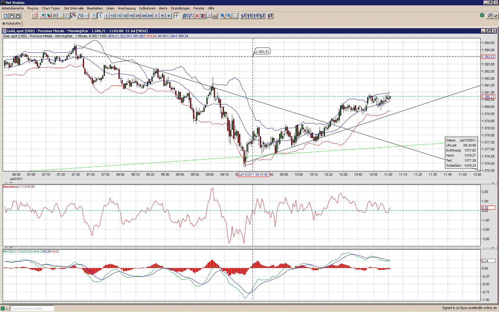
Task: Open the Plug-ins menu
Action: pos(33,8)
